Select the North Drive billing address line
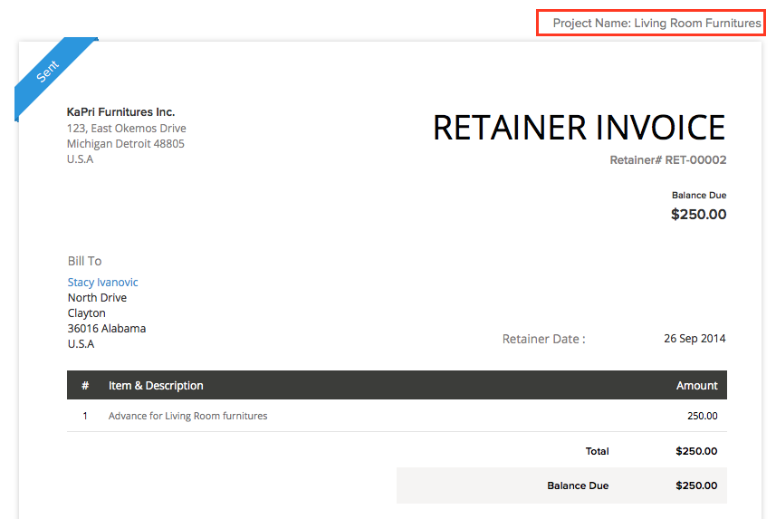The height and width of the screenshot is (519, 776). point(97,298)
